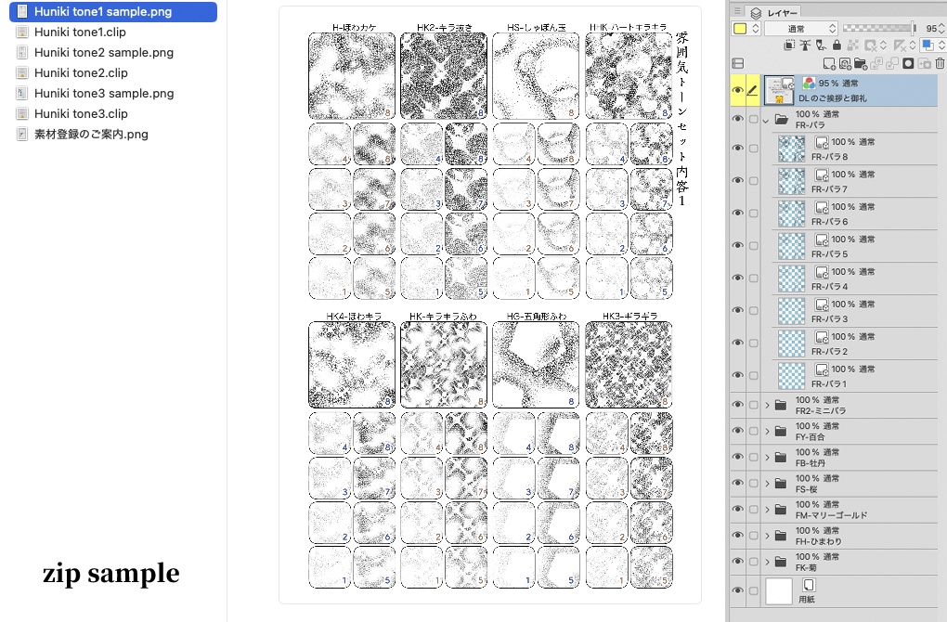
Task: Select Huniki tone1 sample.png file
Action: [113, 11]
